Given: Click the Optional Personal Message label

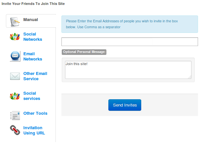Looking at the screenshot, I should (x=84, y=52).
